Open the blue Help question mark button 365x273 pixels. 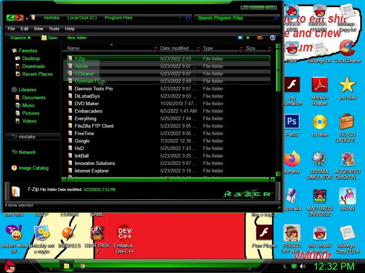(273, 38)
